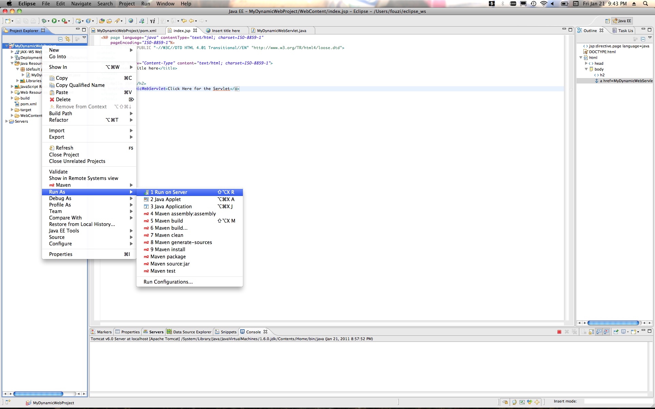
Task: Click the Wi-Fi icon in macOS menu bar
Action: (544, 4)
